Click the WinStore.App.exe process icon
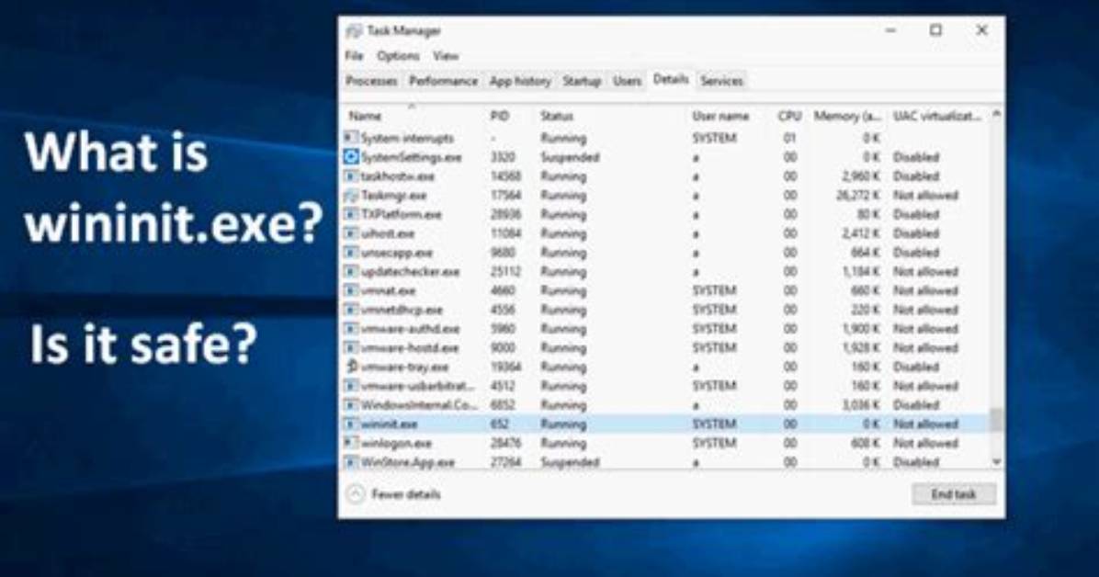This screenshot has width=1099, height=577. tap(351, 462)
